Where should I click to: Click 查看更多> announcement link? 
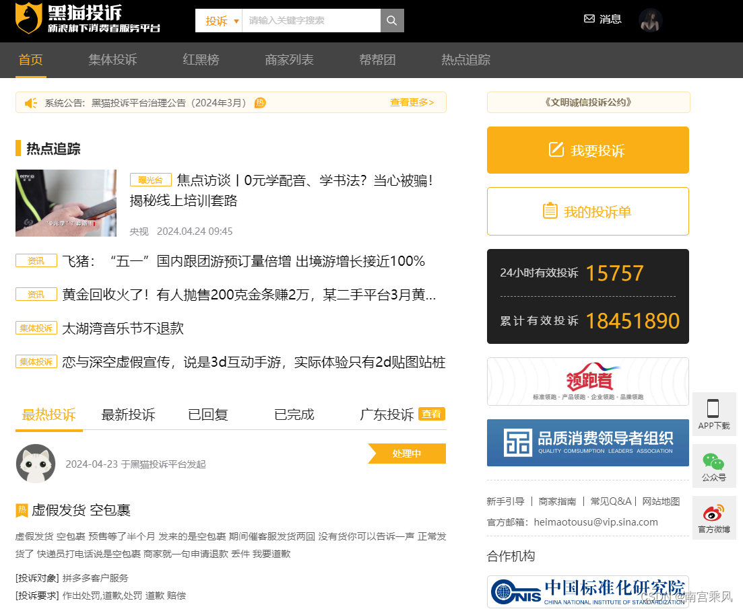point(412,102)
